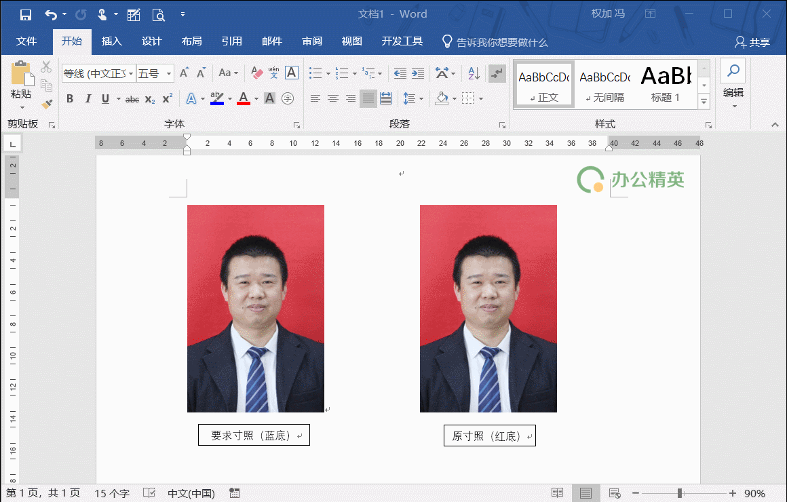Switch to the 插入 ribbon tab
The height and width of the screenshot is (502, 787).
pyautogui.click(x=111, y=41)
